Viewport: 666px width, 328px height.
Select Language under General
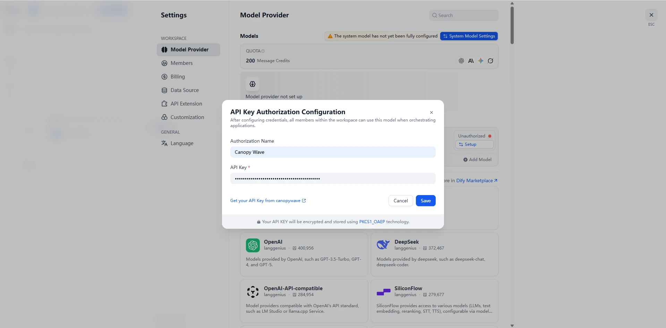click(181, 143)
